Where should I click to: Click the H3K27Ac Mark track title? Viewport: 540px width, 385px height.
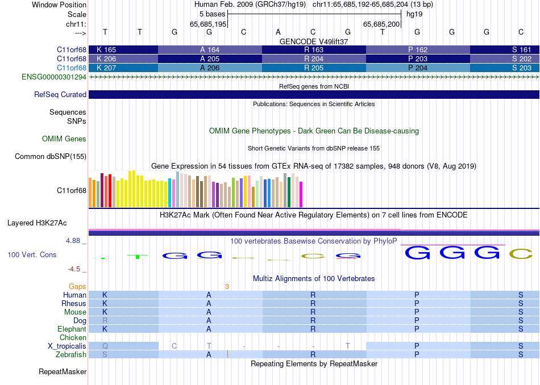[x=314, y=215]
